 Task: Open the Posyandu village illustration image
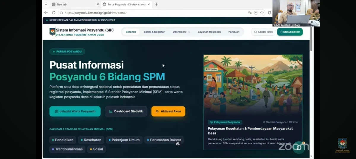pyautogui.click(x=253, y=85)
